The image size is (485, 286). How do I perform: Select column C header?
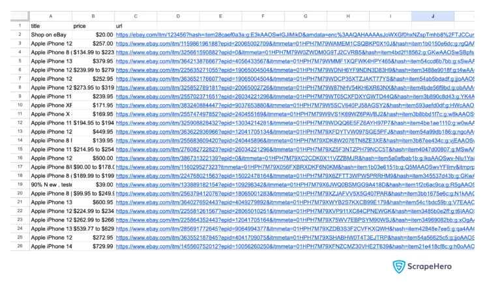coord(136,16)
